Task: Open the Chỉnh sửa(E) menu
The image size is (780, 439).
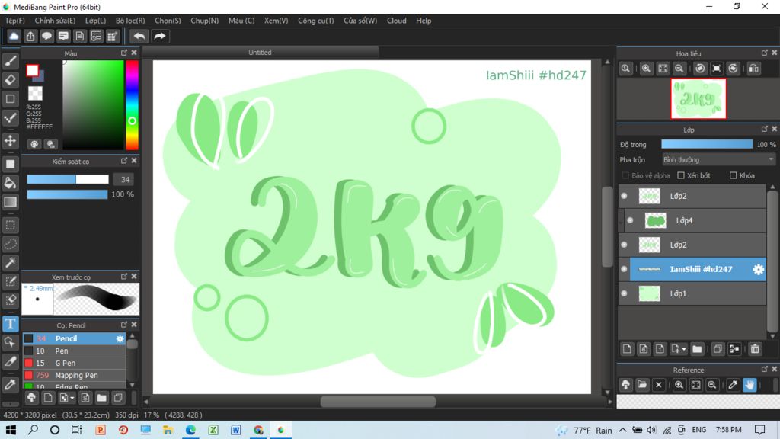Action: point(55,21)
